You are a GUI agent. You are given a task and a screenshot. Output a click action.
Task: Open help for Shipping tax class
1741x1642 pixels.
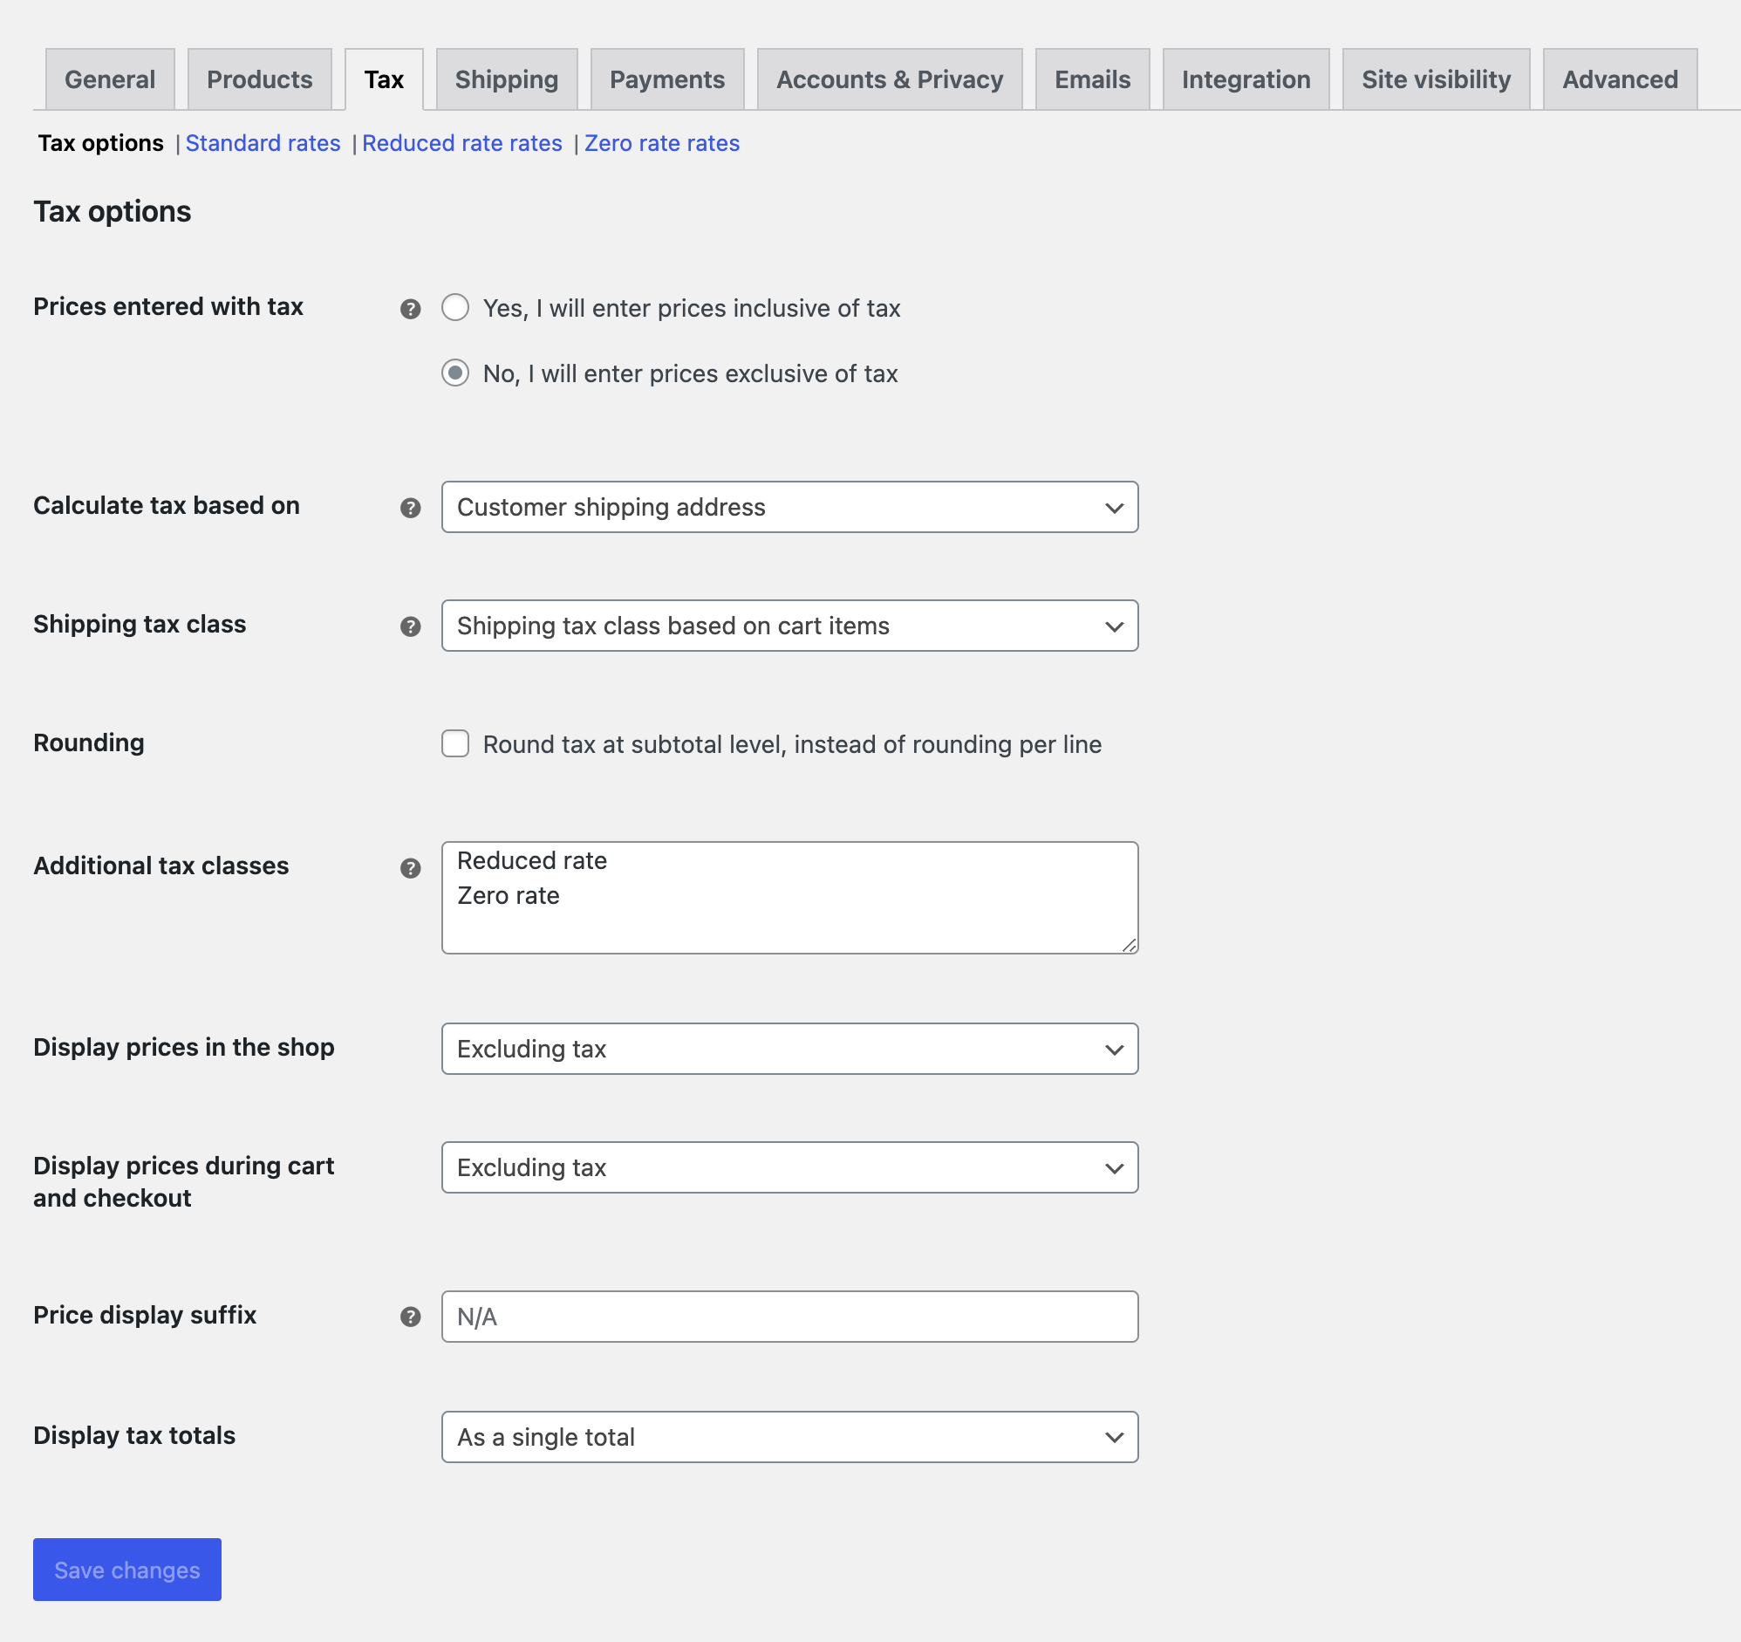410,626
